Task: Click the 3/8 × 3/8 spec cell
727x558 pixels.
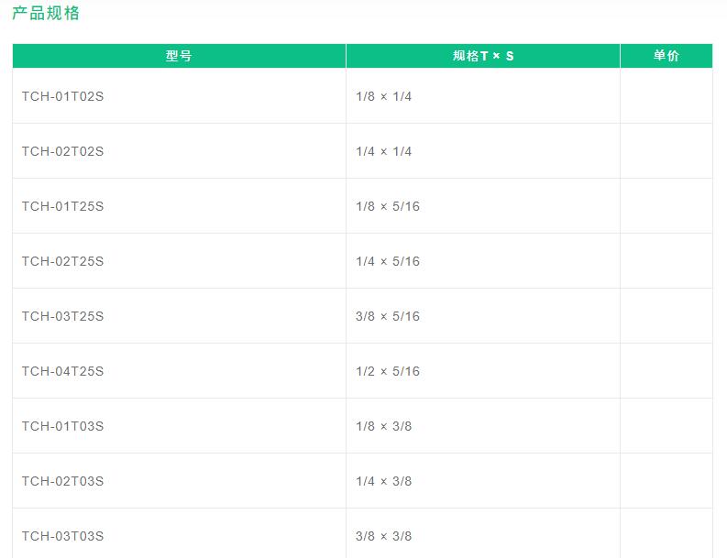Action: pyautogui.click(x=482, y=533)
